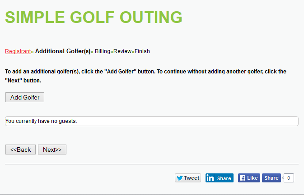The width and height of the screenshot is (304, 195).
Task: Go to the Finish step
Action: pyautogui.click(x=142, y=51)
